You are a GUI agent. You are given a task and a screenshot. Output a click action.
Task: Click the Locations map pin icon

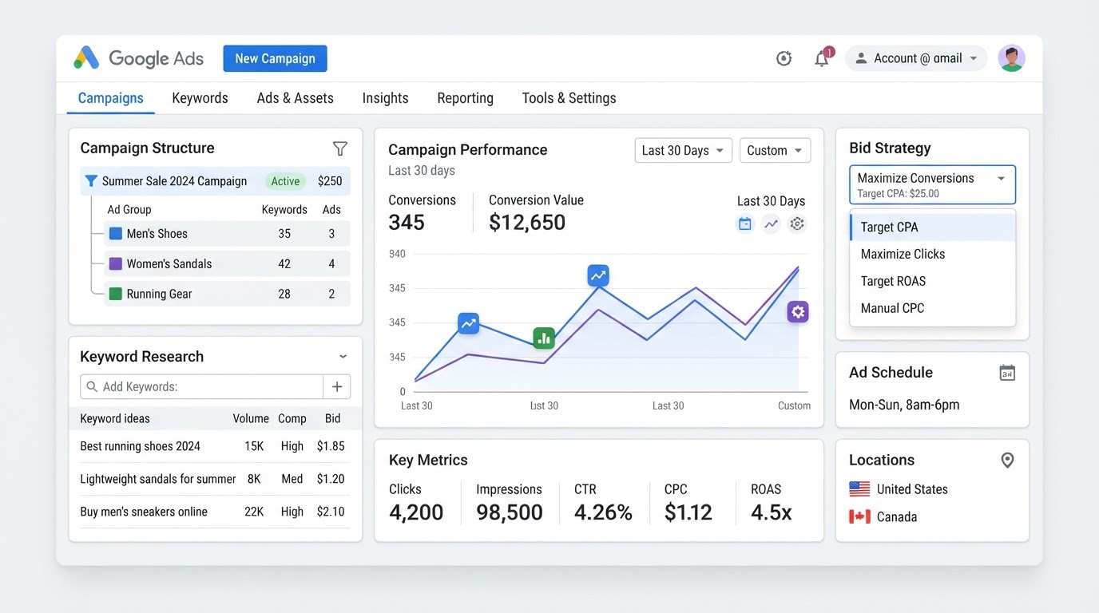coord(1008,461)
